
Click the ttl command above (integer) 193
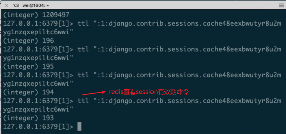[x=179, y=101]
